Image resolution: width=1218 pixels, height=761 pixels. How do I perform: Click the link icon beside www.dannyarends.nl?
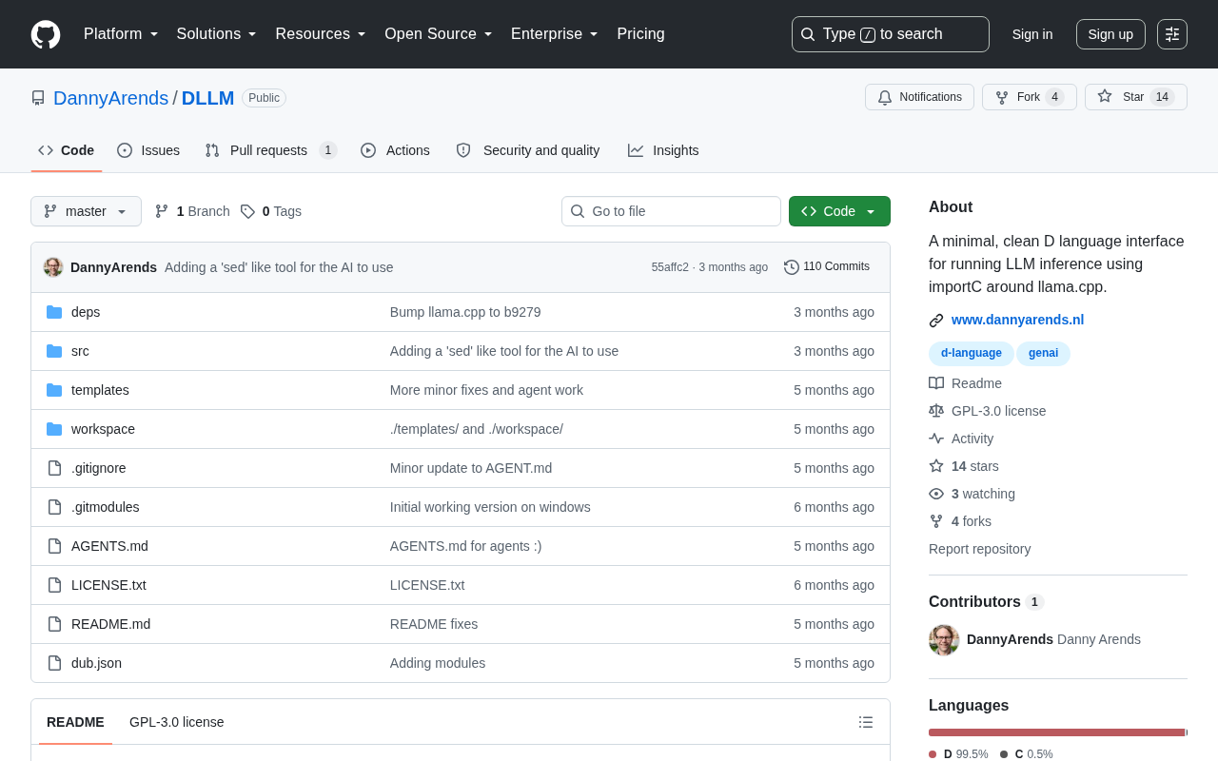[936, 321]
